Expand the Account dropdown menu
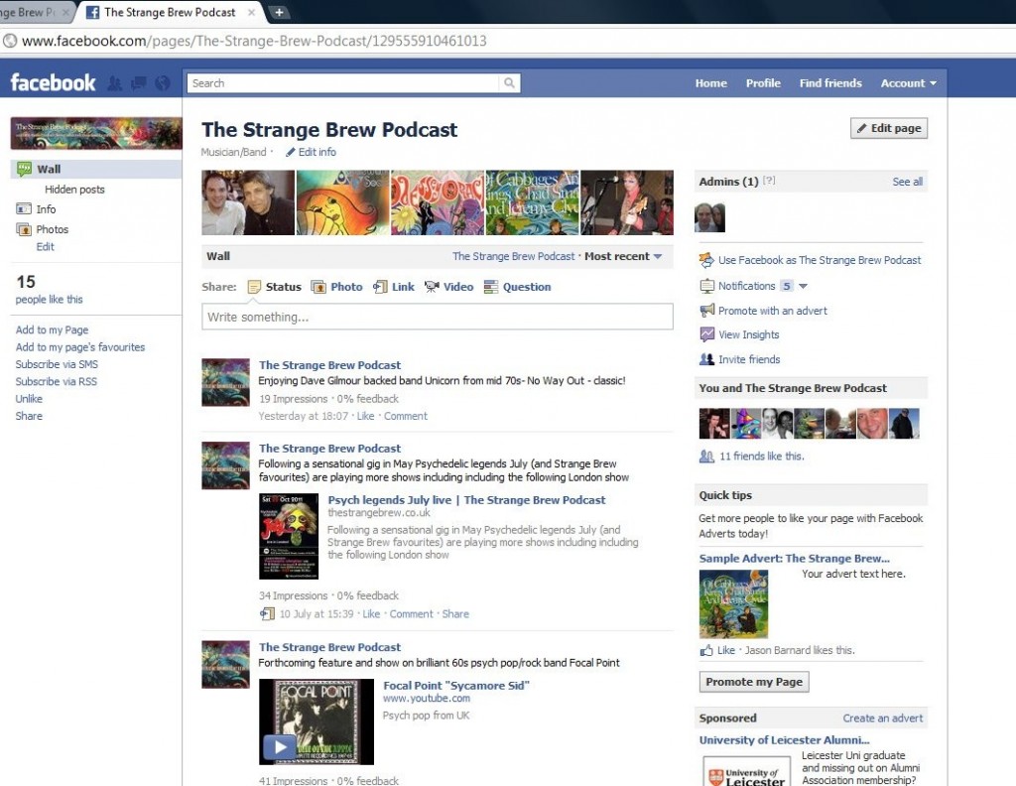1016x786 pixels. point(908,83)
